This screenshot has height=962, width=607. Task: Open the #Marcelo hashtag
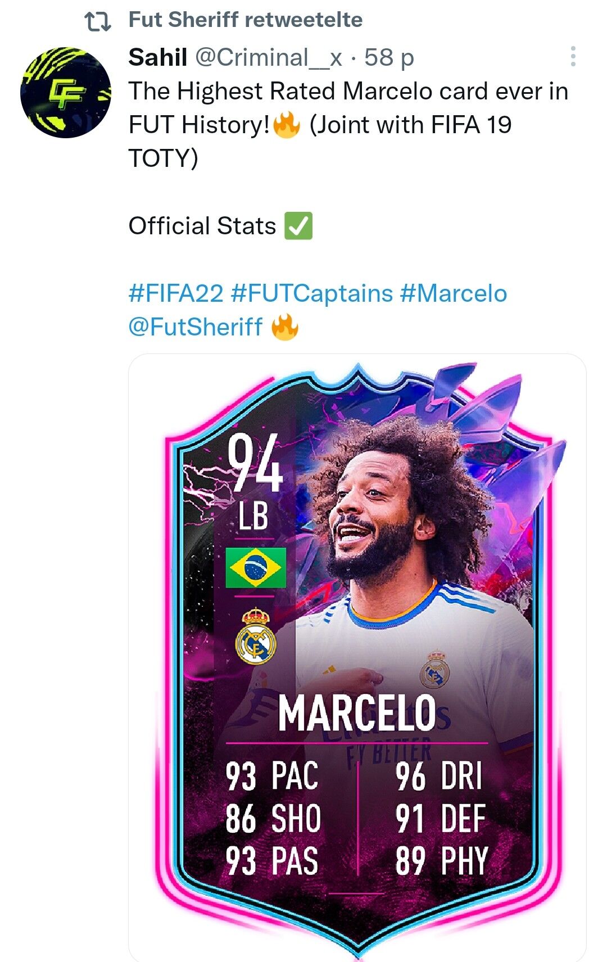[x=454, y=293]
